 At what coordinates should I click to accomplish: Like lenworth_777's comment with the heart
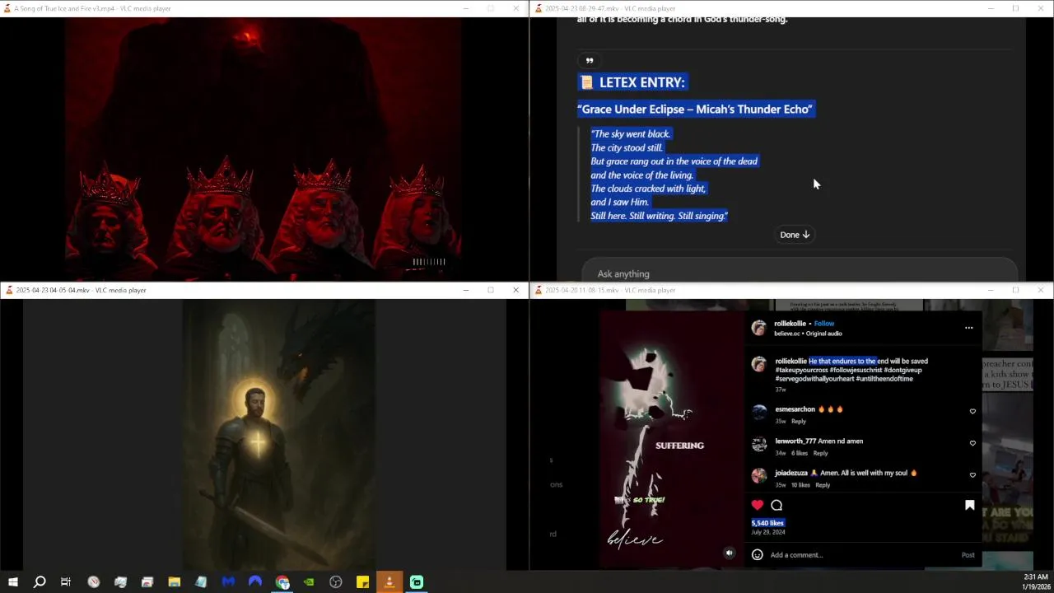point(972,443)
